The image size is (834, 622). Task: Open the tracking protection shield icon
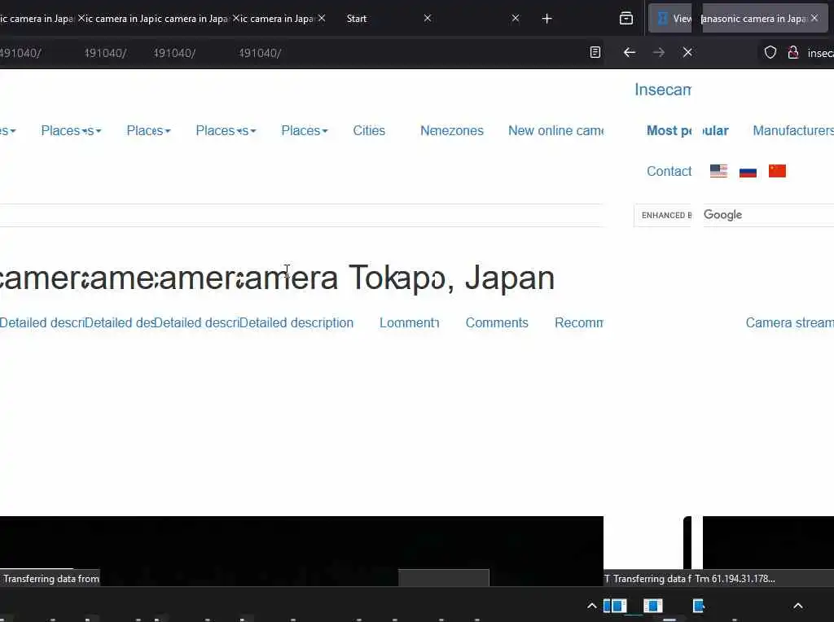click(x=770, y=52)
